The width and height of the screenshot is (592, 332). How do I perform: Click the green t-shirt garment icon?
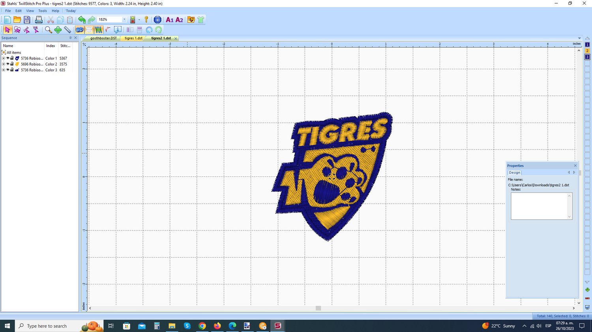tap(201, 20)
